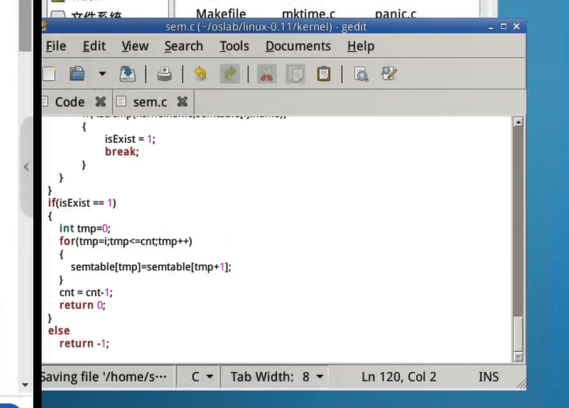The width and height of the screenshot is (569, 408).
Task: Click the scrollbar down arrow in editor
Action: tap(518, 357)
